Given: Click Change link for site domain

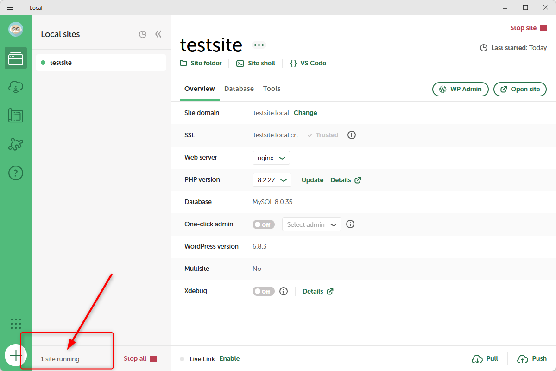Looking at the screenshot, I should [x=305, y=113].
